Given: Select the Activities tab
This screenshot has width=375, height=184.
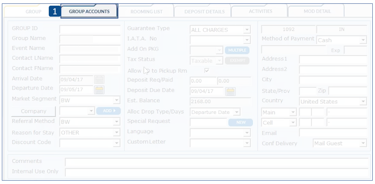Looking at the screenshot, I should tap(260, 11).
